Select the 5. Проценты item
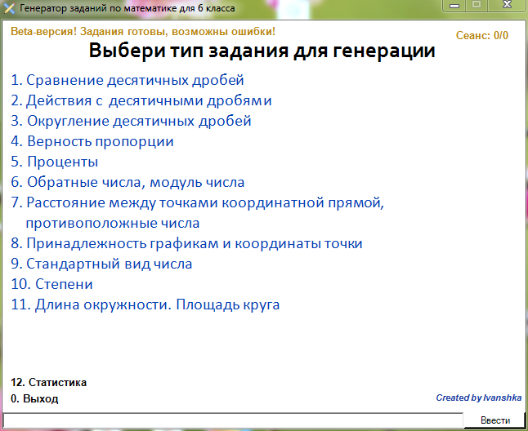This screenshot has width=528, height=431. [55, 162]
